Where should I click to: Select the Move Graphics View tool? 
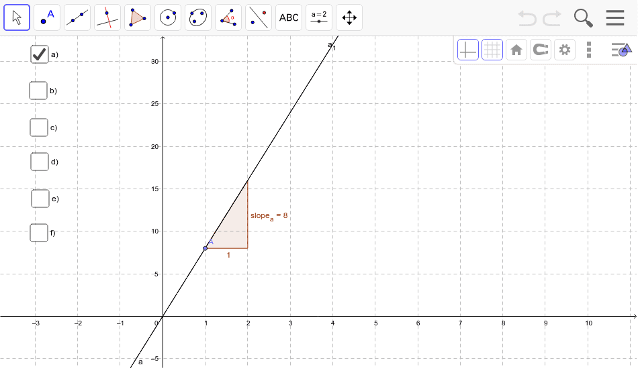[x=349, y=17]
